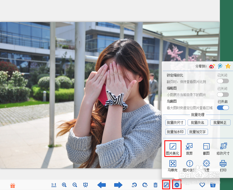Delete the image with the trash icon

click(156, 185)
